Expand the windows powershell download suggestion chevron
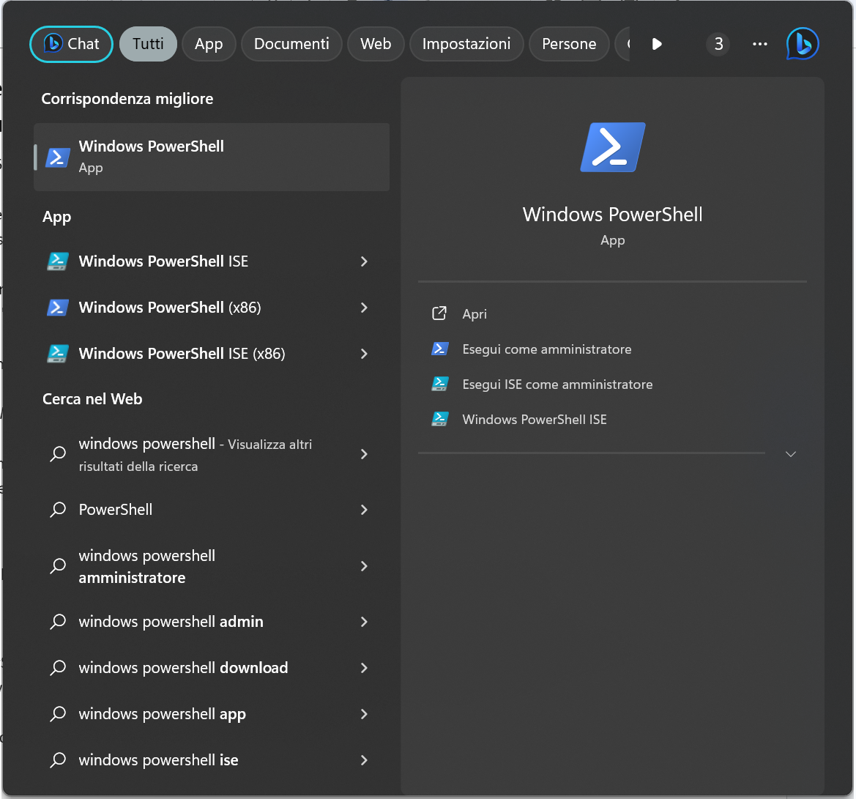Viewport: 856px width, 799px height. point(364,667)
